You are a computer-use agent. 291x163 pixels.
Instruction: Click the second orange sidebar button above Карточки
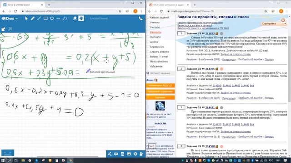[160, 91]
